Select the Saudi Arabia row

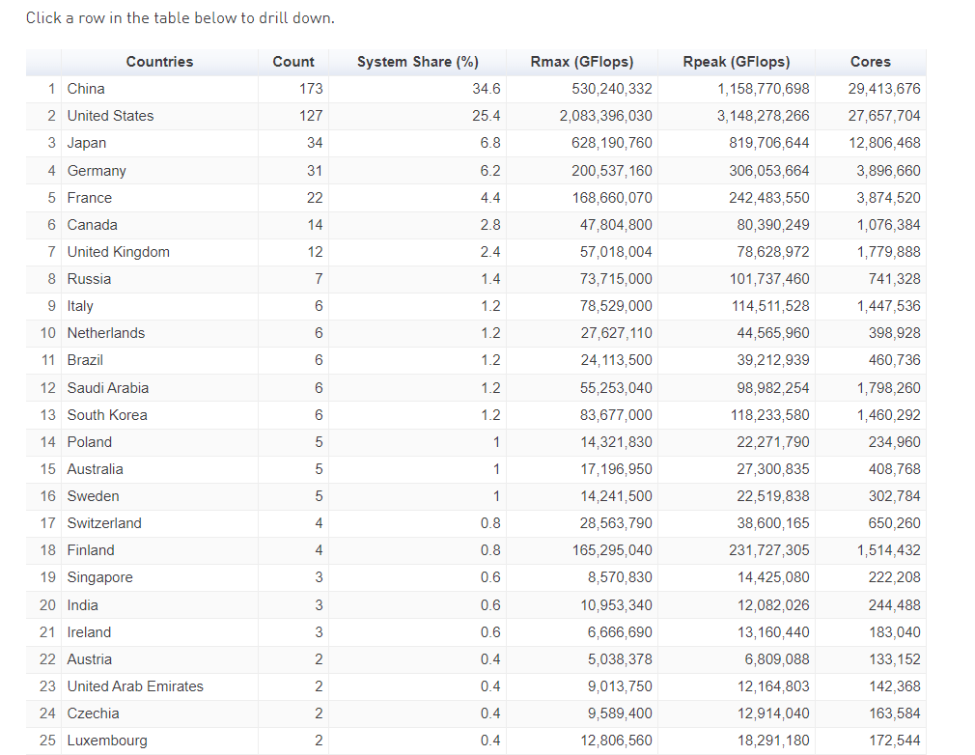click(x=107, y=388)
